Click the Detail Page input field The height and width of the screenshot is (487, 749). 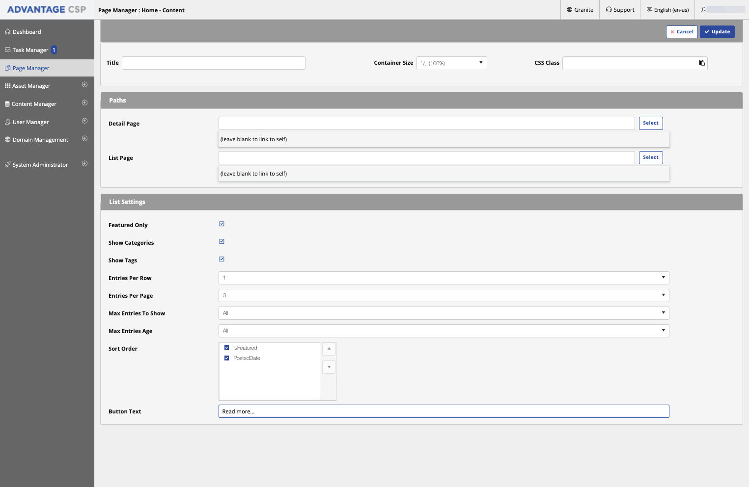point(427,123)
